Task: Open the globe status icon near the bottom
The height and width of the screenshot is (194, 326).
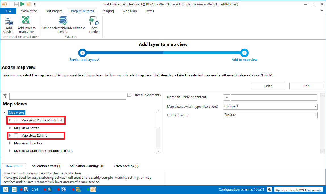Action: 64,189
